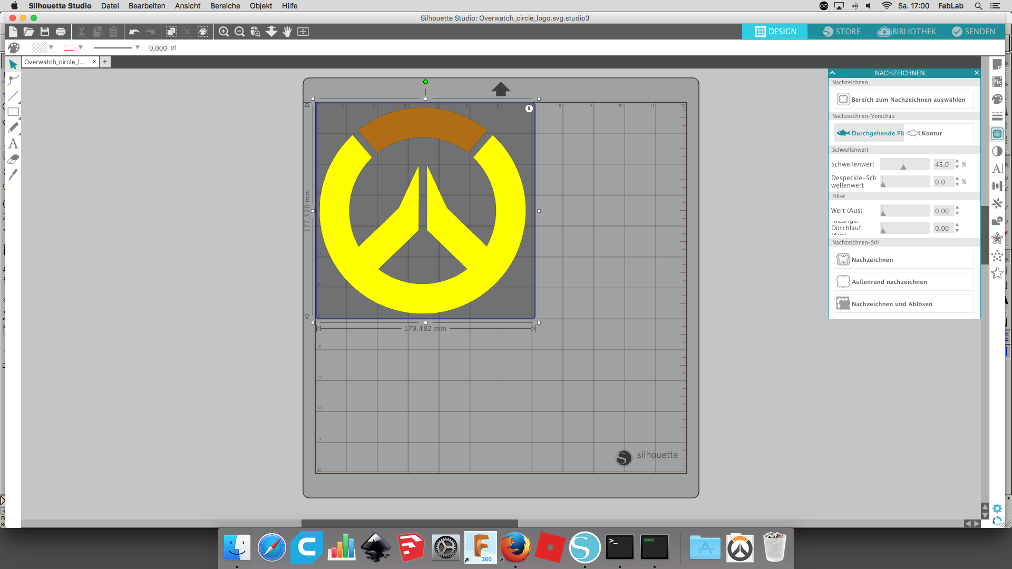Decrease Niedriger Durchlauf stepper value
The height and width of the screenshot is (569, 1012).
click(957, 231)
